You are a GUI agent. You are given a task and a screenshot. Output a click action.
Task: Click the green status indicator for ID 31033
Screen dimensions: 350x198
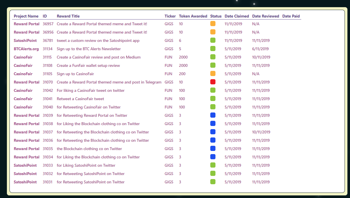click(213, 165)
